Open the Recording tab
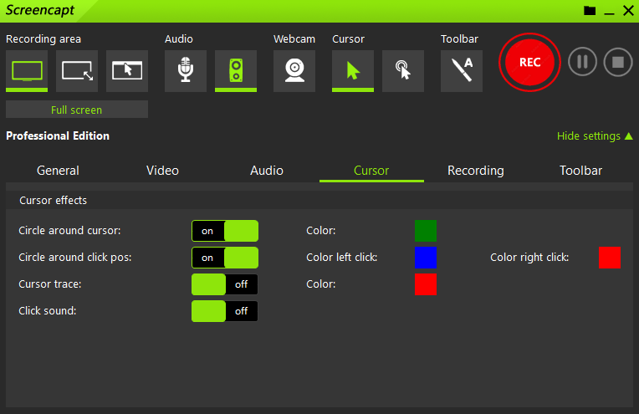The width and height of the screenshot is (639, 414). point(476,171)
